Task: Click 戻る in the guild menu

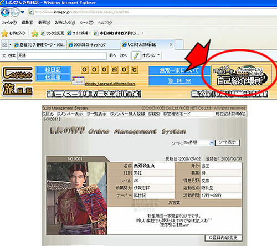Action: tap(48, 114)
